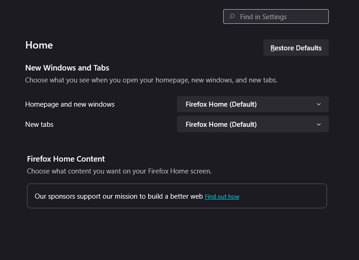This screenshot has height=260, width=359.
Task: Click the New tabs label text
Action: pos(39,125)
